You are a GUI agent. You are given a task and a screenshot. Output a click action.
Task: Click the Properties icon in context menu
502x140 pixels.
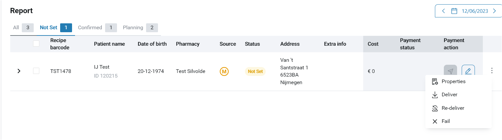coord(435,82)
